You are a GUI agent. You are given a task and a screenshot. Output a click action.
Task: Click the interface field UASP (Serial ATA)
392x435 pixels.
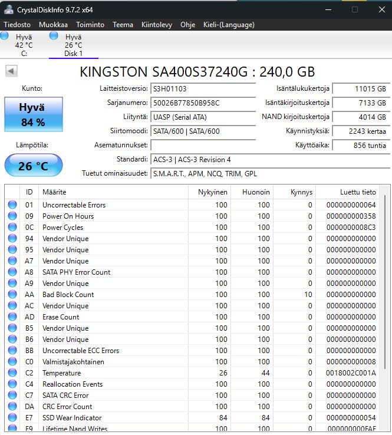pos(203,117)
